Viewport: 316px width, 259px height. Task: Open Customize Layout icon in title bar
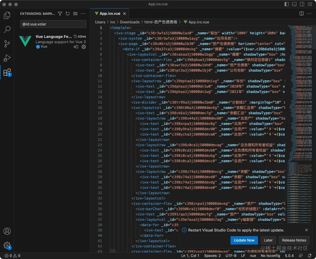click(310, 4)
